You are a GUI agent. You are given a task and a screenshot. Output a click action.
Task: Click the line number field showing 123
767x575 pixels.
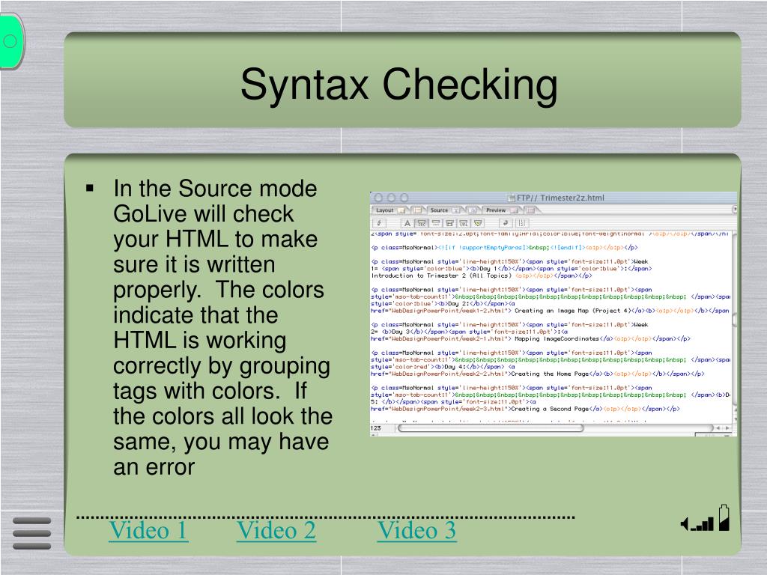tap(377, 428)
